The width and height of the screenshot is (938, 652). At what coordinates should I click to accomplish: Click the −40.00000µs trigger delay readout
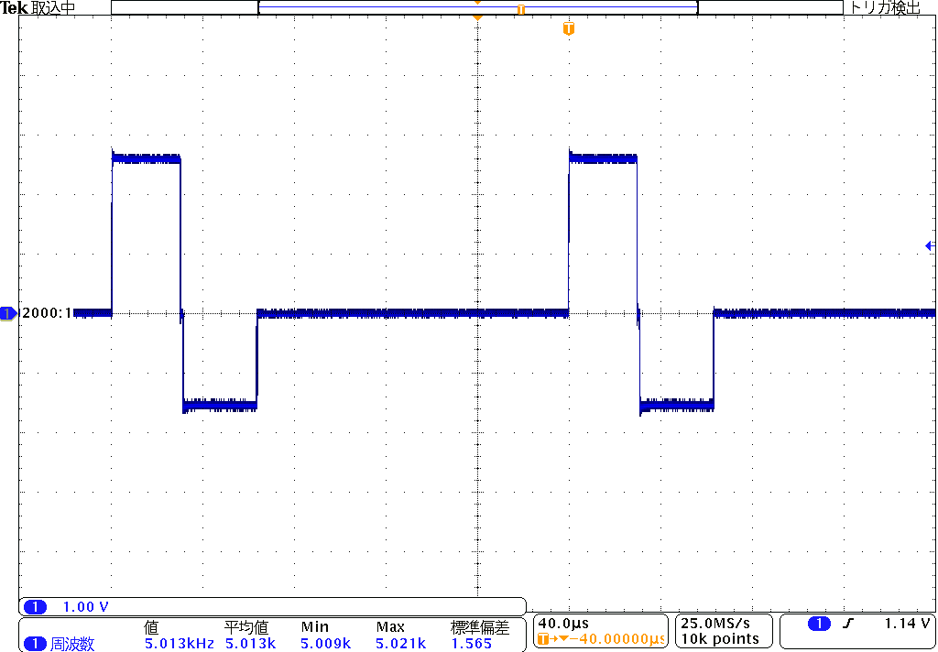[612, 639]
